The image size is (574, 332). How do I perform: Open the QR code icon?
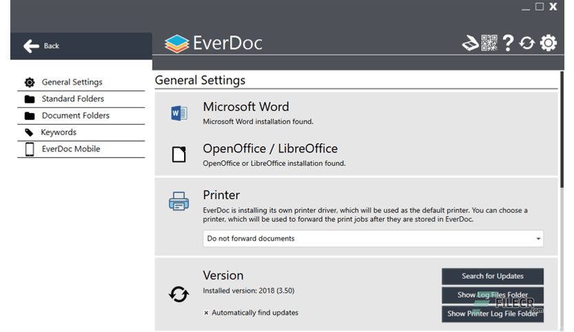tap(489, 43)
